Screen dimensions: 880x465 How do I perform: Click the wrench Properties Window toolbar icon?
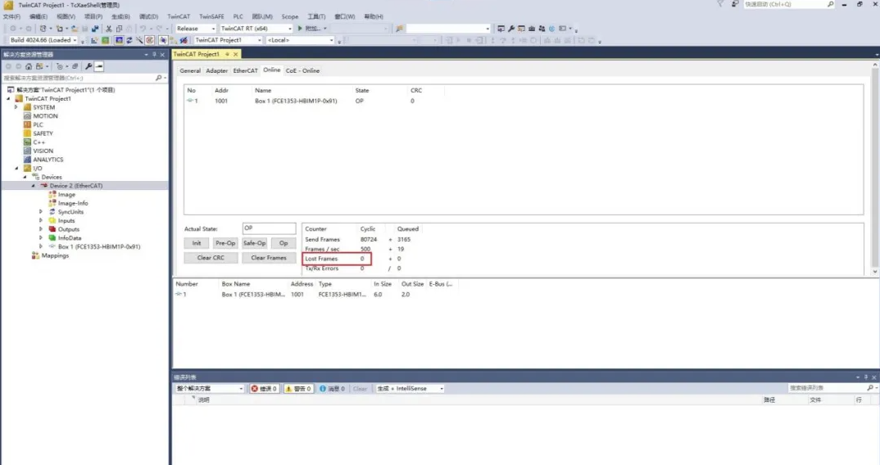[x=511, y=29]
